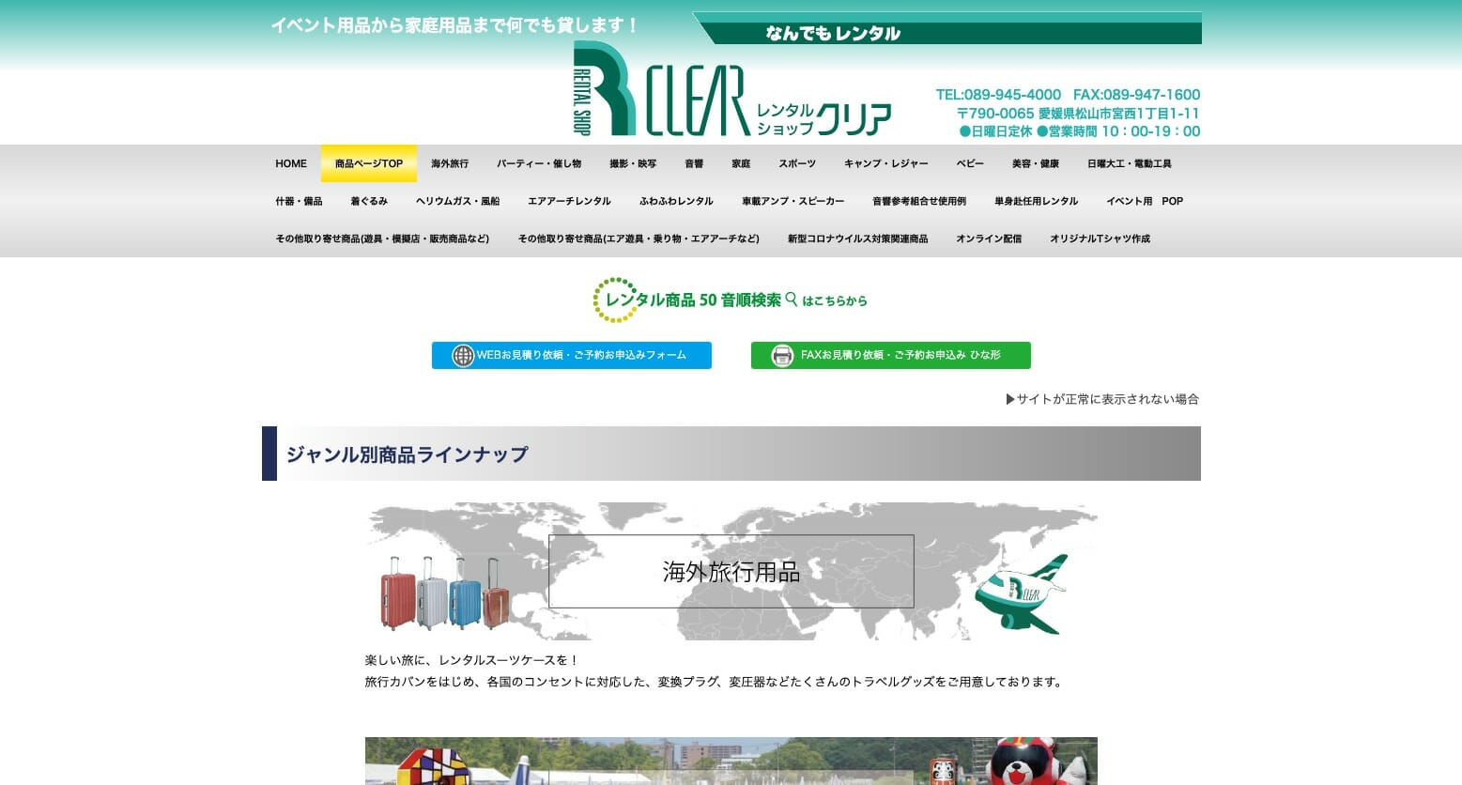The height and width of the screenshot is (785, 1462).
Task: Click the レンタル商品 50音順検索 banner
Action: (x=731, y=300)
